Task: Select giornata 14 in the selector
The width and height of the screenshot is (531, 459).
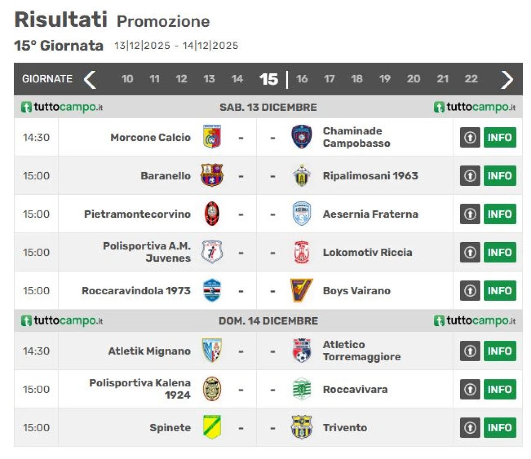Action: pos(237,79)
